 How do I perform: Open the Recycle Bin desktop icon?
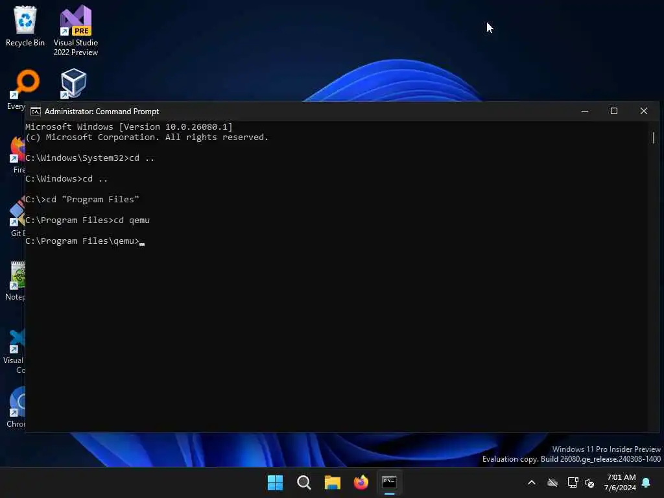25,26
